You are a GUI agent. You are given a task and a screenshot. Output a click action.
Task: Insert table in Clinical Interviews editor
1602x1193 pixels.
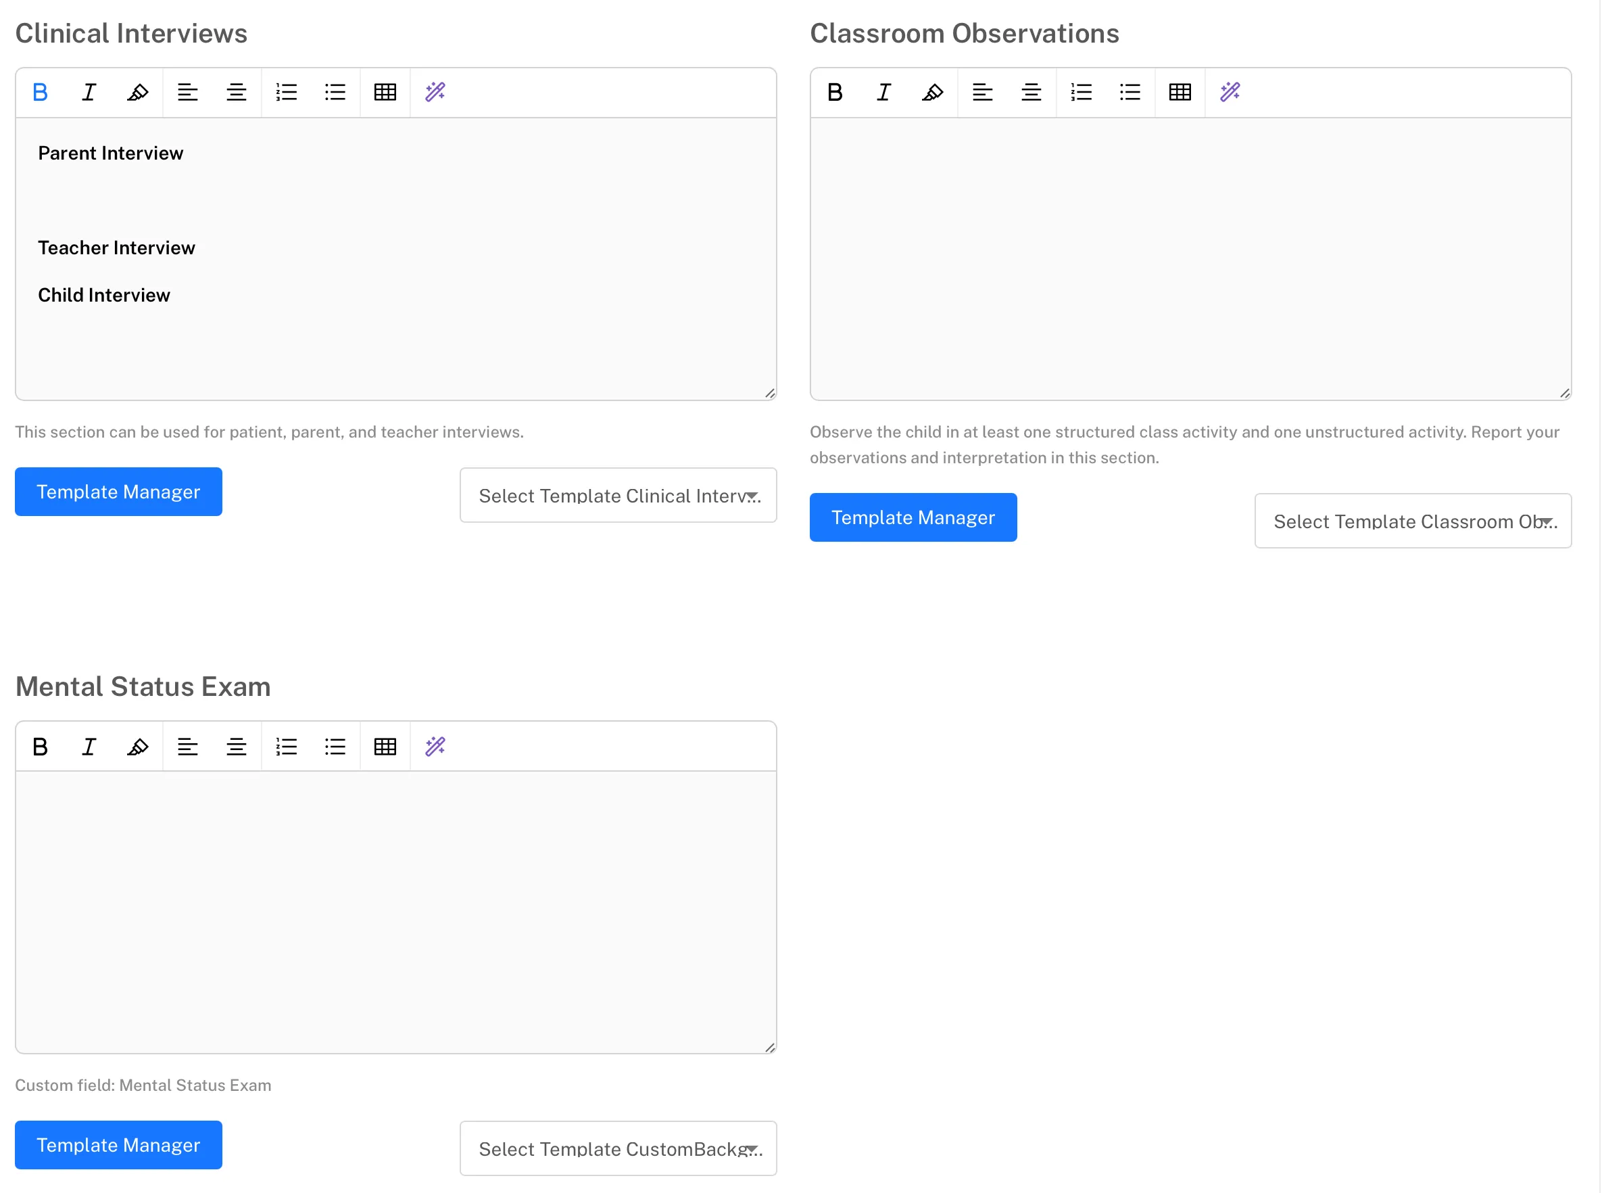385,93
